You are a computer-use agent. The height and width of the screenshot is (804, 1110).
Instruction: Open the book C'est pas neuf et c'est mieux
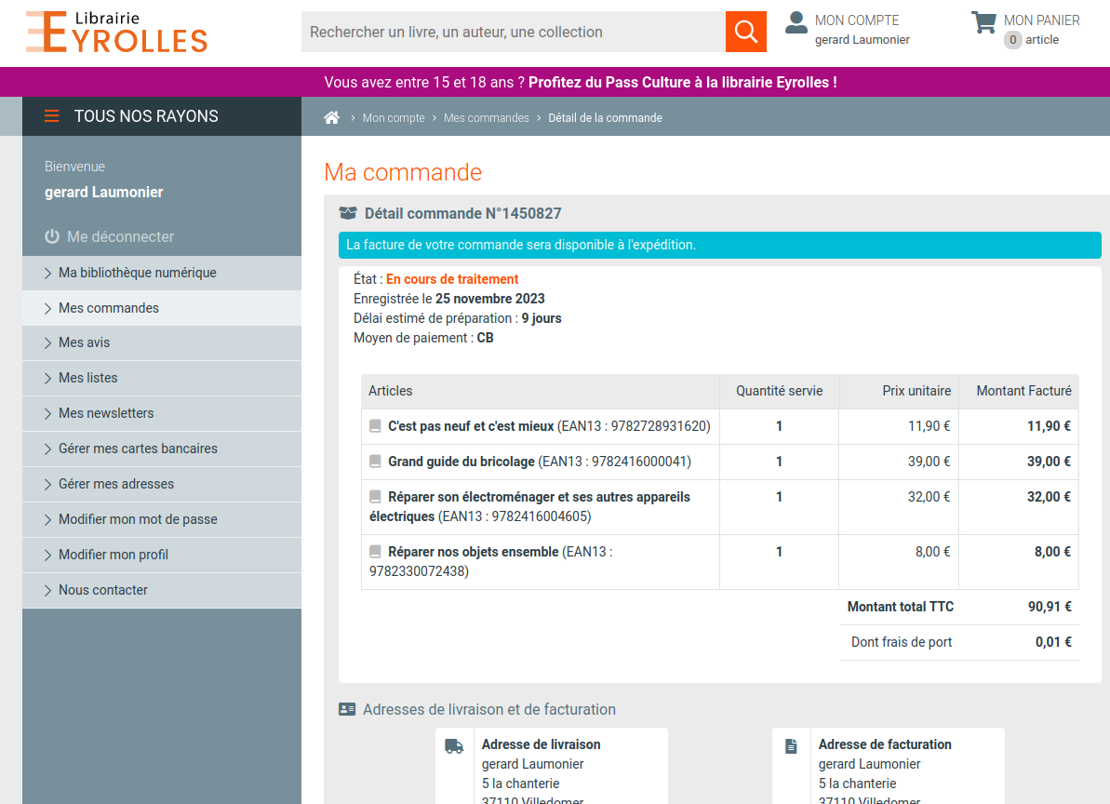click(x=471, y=426)
